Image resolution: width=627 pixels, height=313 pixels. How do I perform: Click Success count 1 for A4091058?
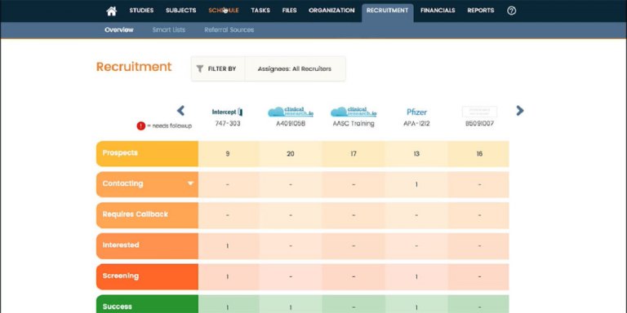[291, 307]
